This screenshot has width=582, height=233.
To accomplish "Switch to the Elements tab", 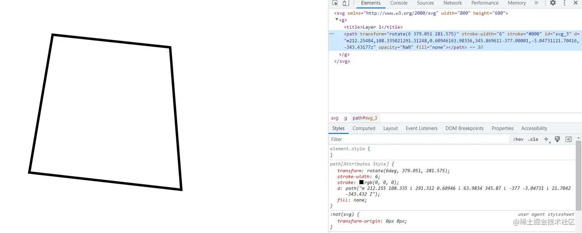I will point(371,3).
